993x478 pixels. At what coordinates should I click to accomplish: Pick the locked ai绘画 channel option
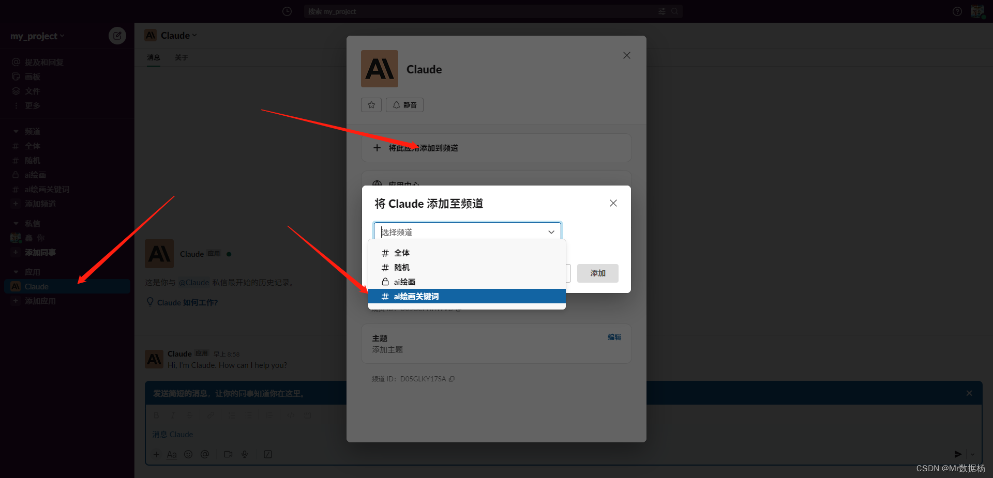click(467, 282)
